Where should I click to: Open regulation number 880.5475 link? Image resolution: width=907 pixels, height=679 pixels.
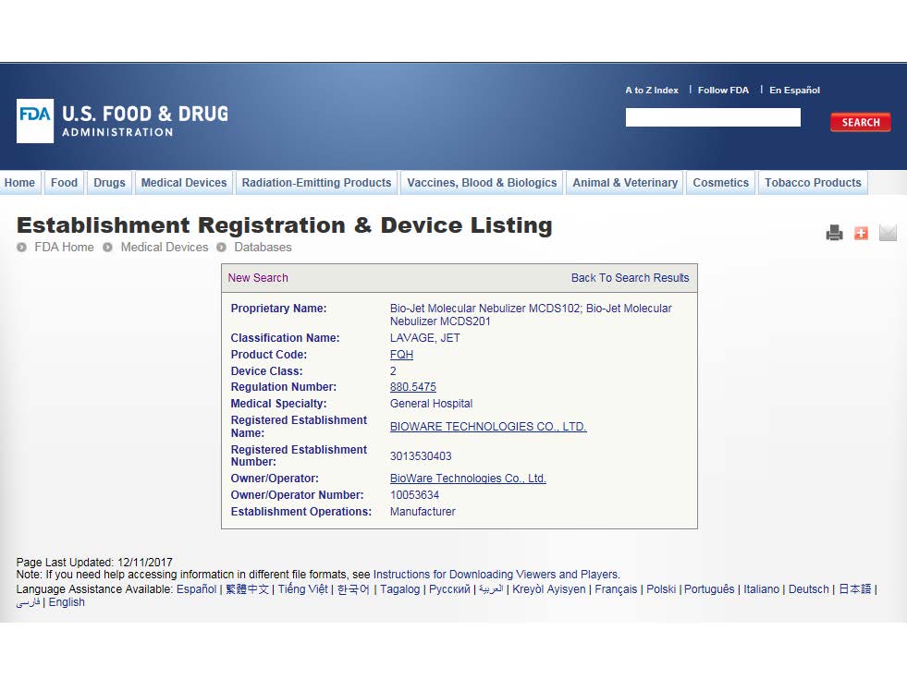point(412,387)
